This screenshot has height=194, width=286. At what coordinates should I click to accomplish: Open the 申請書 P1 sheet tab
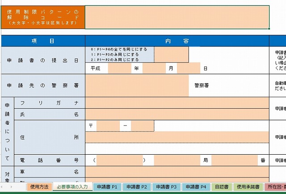pos(107,187)
